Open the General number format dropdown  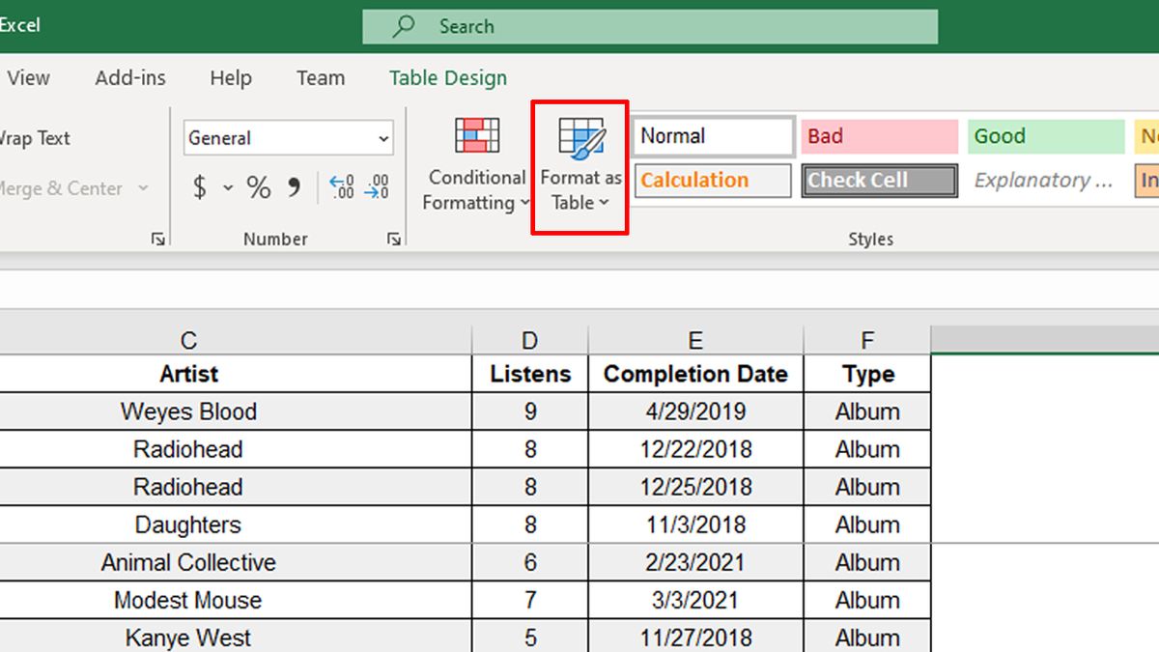point(288,137)
